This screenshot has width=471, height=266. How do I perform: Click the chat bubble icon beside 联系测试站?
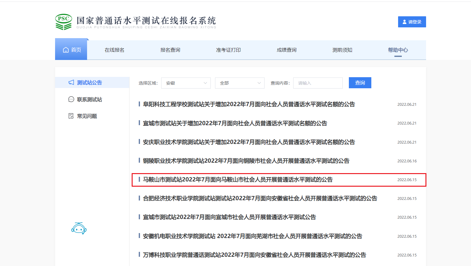(71, 99)
